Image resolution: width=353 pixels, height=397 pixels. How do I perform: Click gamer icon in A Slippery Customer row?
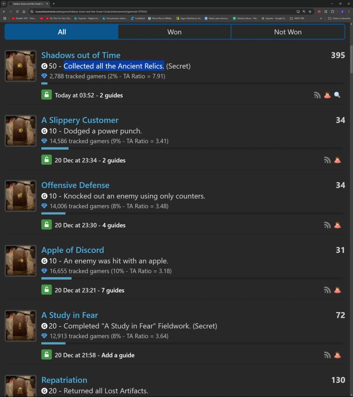click(337, 160)
